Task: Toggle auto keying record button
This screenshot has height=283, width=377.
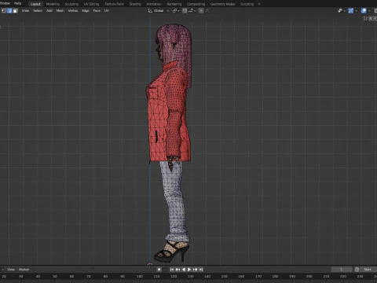Action: tap(159, 270)
